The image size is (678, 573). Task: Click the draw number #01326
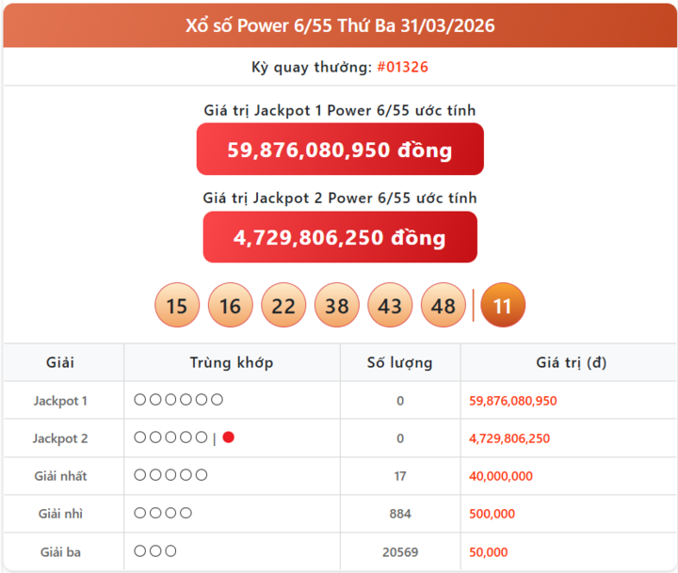point(403,67)
